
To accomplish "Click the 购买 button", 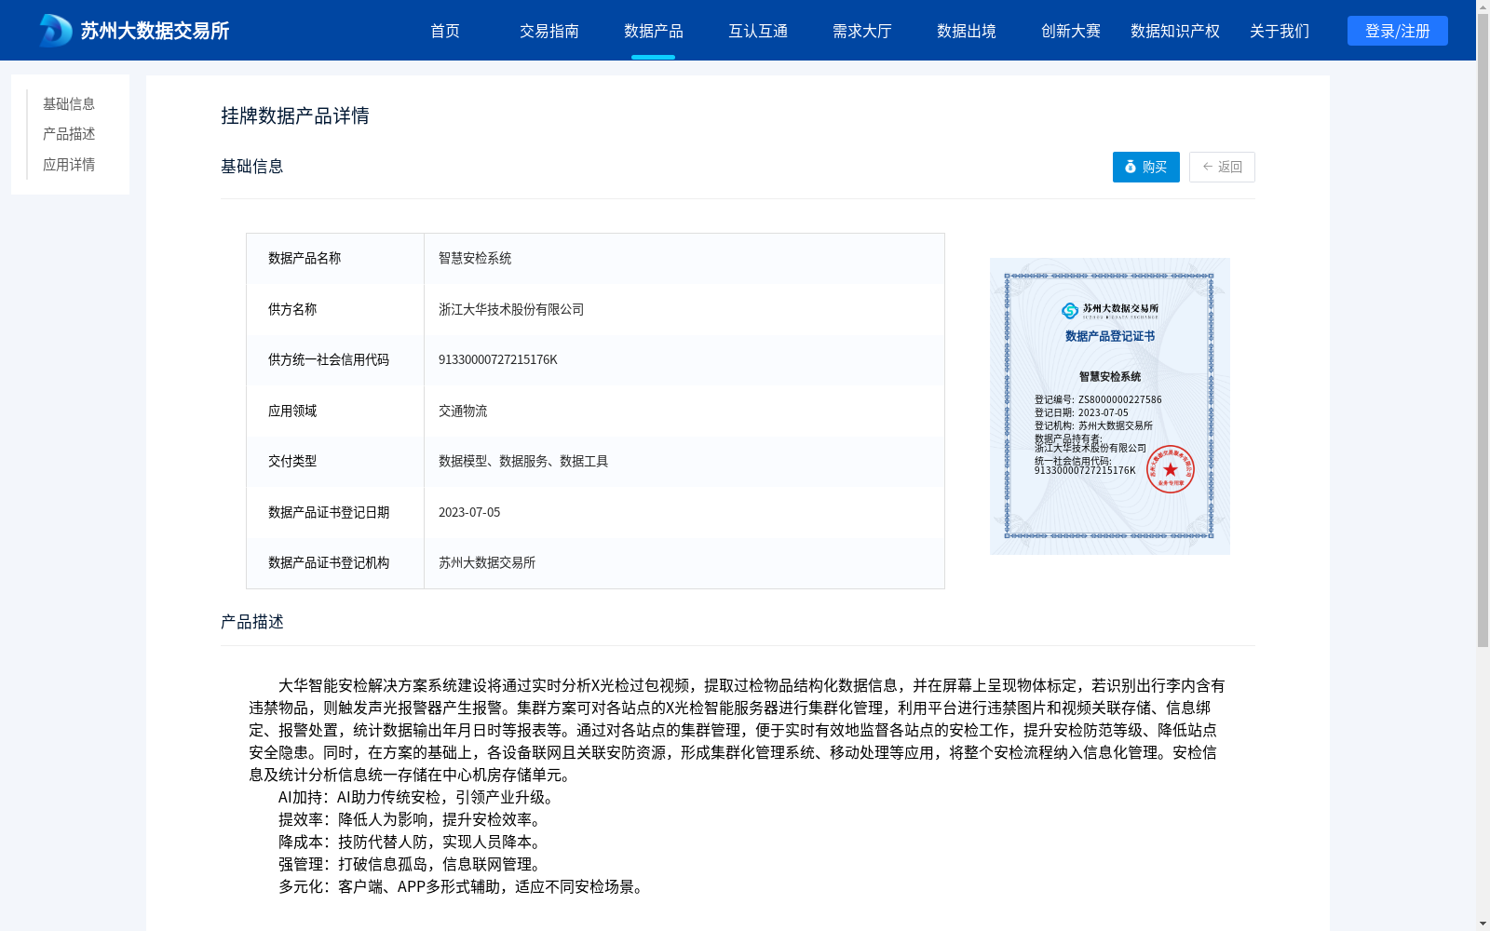I will [x=1146, y=167].
